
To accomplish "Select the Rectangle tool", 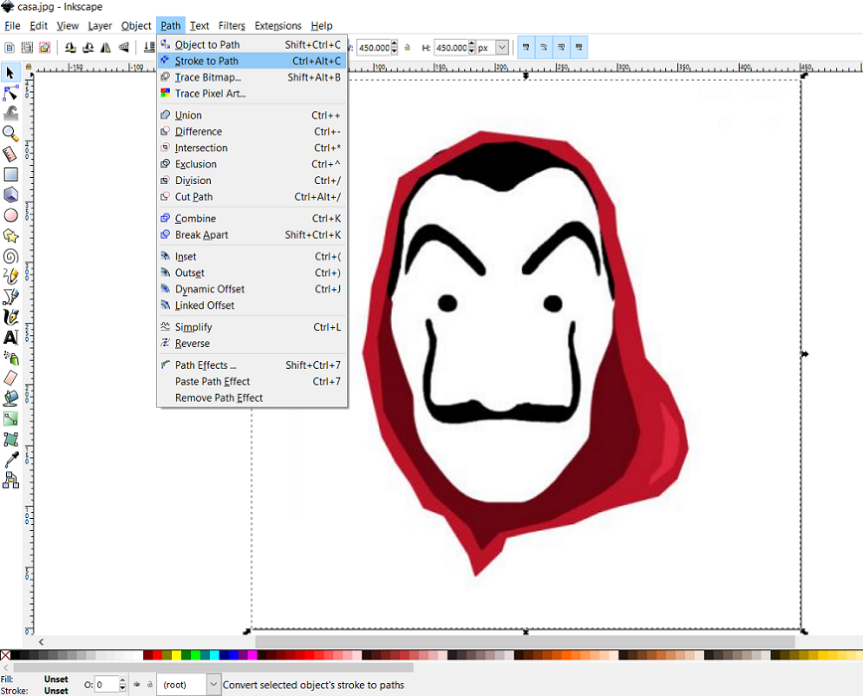I will coord(11,174).
